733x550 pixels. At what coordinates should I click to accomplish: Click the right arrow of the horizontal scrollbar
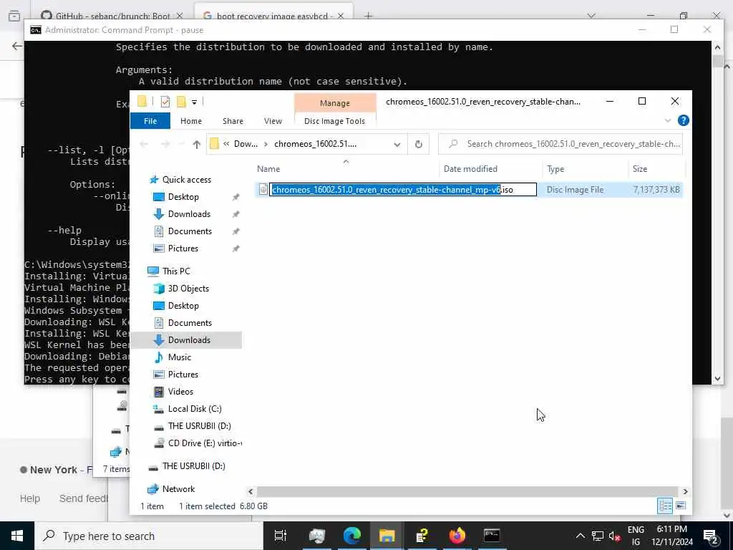pyautogui.click(x=685, y=491)
